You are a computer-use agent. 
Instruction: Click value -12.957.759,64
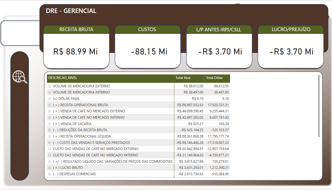click(218, 149)
